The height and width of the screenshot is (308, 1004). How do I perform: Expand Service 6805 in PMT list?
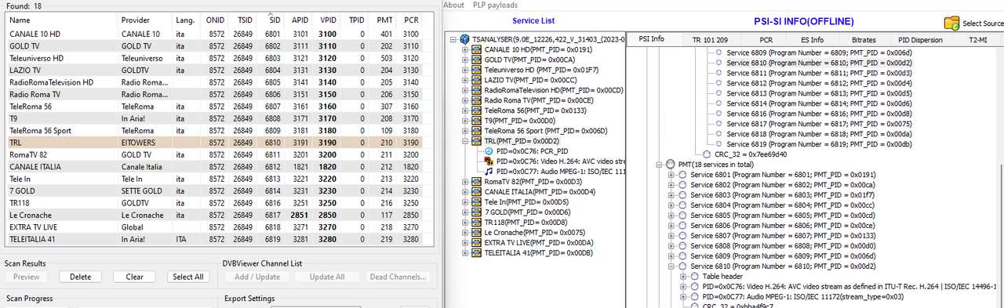[x=671, y=215]
